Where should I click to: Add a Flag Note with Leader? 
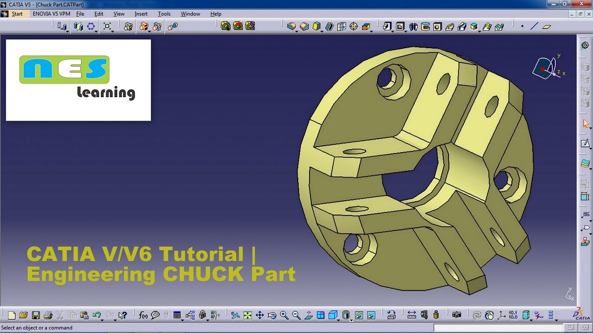(585, 228)
